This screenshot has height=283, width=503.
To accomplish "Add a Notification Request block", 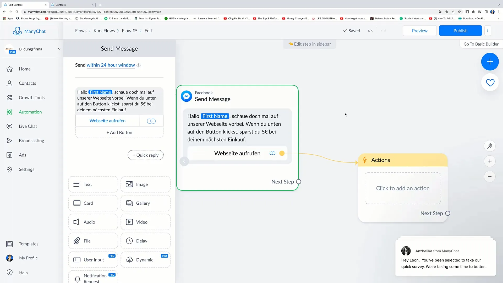I will point(93,277).
